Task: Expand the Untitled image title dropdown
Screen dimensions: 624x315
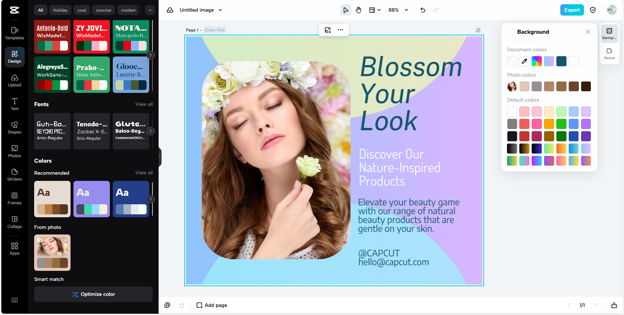Action: pyautogui.click(x=201, y=10)
